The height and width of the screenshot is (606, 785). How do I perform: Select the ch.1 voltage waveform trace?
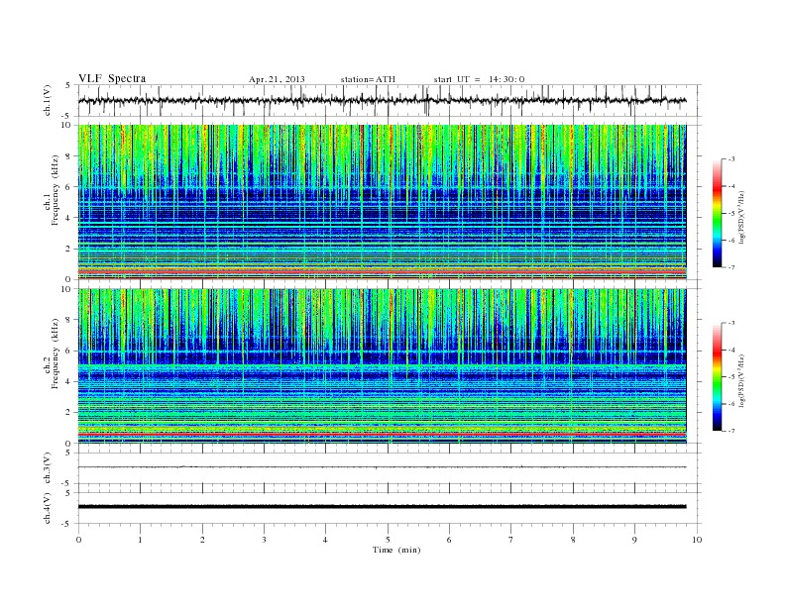pos(382,100)
